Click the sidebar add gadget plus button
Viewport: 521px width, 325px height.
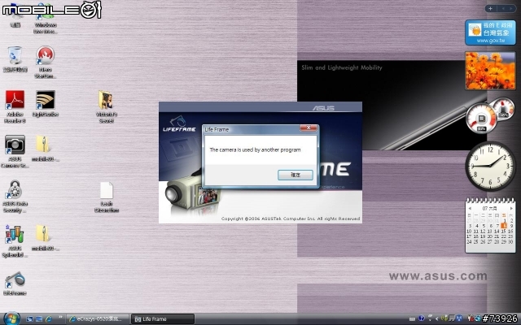click(x=490, y=8)
